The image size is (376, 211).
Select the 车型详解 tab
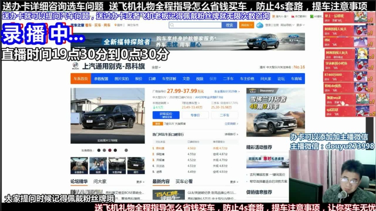tap(169, 79)
